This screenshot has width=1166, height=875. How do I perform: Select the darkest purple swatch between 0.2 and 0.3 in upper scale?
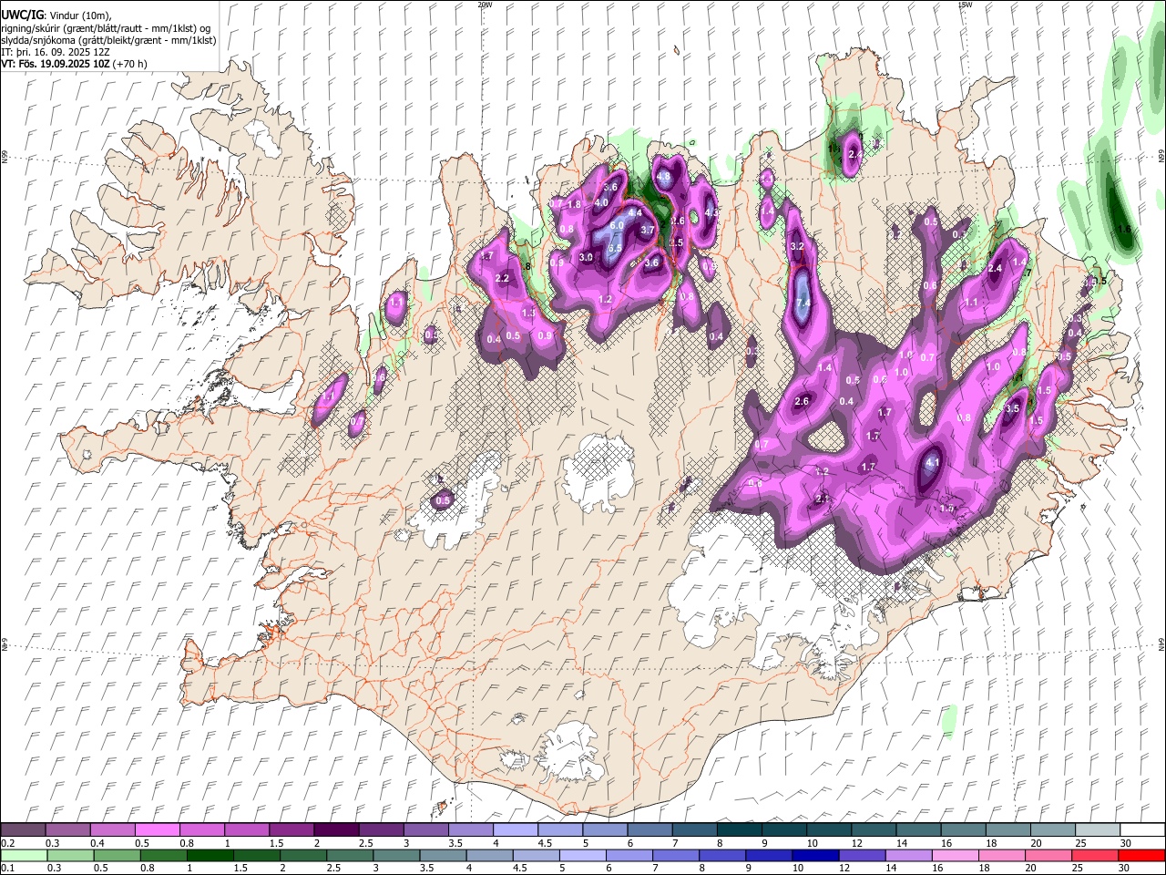point(23,830)
